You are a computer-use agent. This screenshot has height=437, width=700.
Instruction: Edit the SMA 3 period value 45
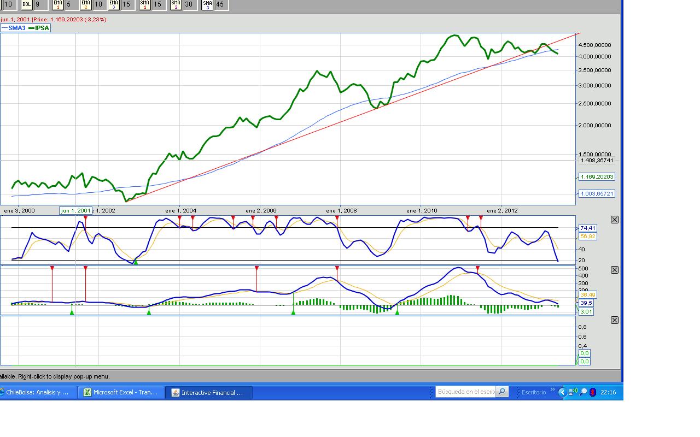(220, 4)
